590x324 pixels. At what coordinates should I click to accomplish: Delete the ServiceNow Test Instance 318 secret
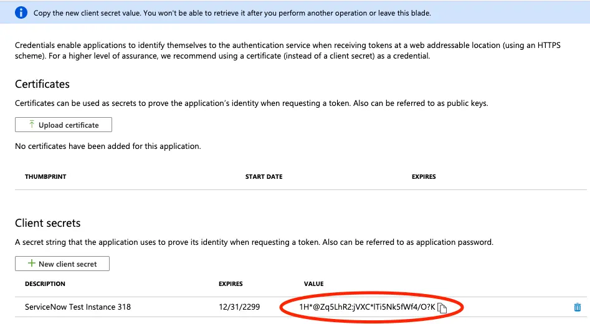point(578,307)
